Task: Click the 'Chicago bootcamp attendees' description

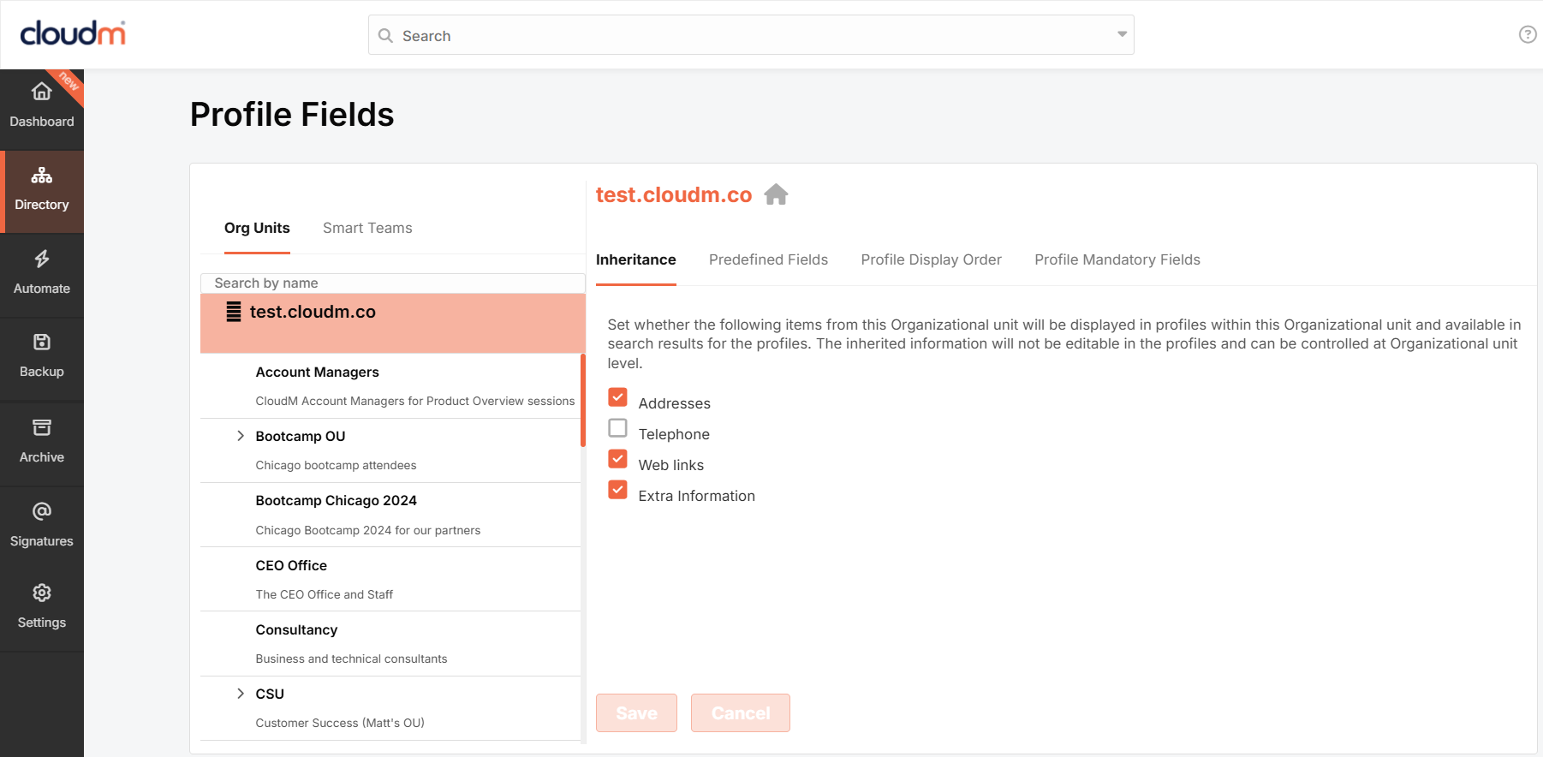Action: [x=336, y=465]
